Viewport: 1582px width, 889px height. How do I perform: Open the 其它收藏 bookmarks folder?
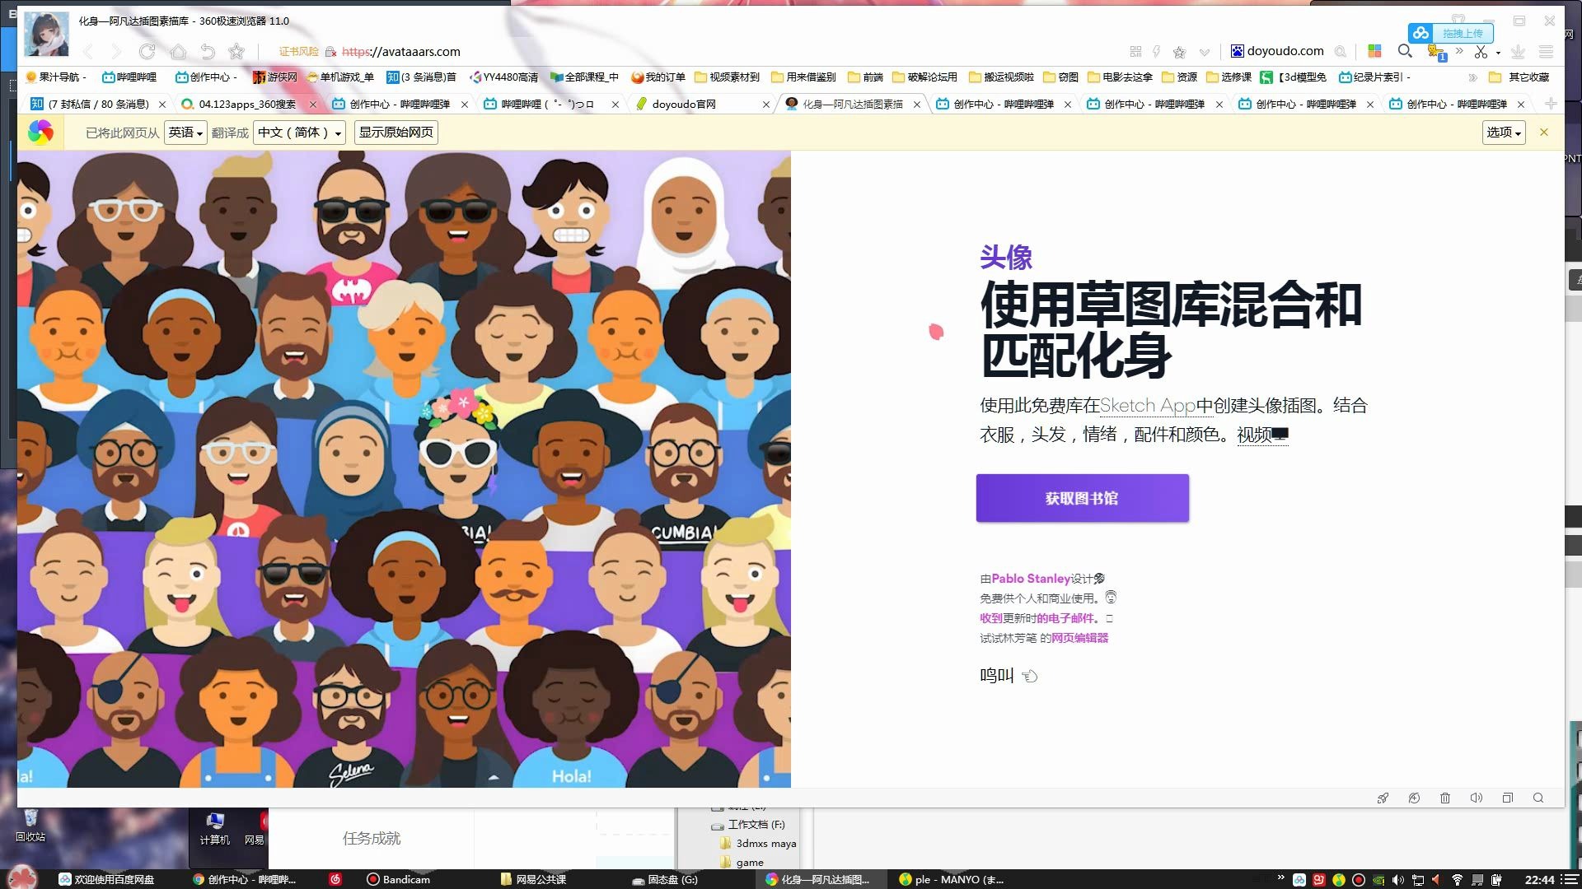point(1519,77)
